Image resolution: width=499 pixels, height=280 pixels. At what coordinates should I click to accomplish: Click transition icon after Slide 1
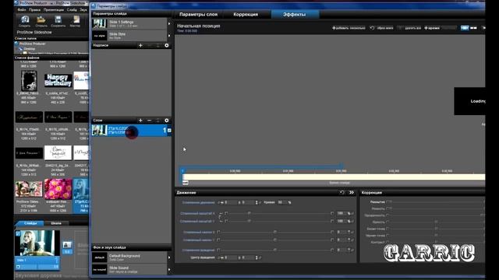tap(67, 245)
